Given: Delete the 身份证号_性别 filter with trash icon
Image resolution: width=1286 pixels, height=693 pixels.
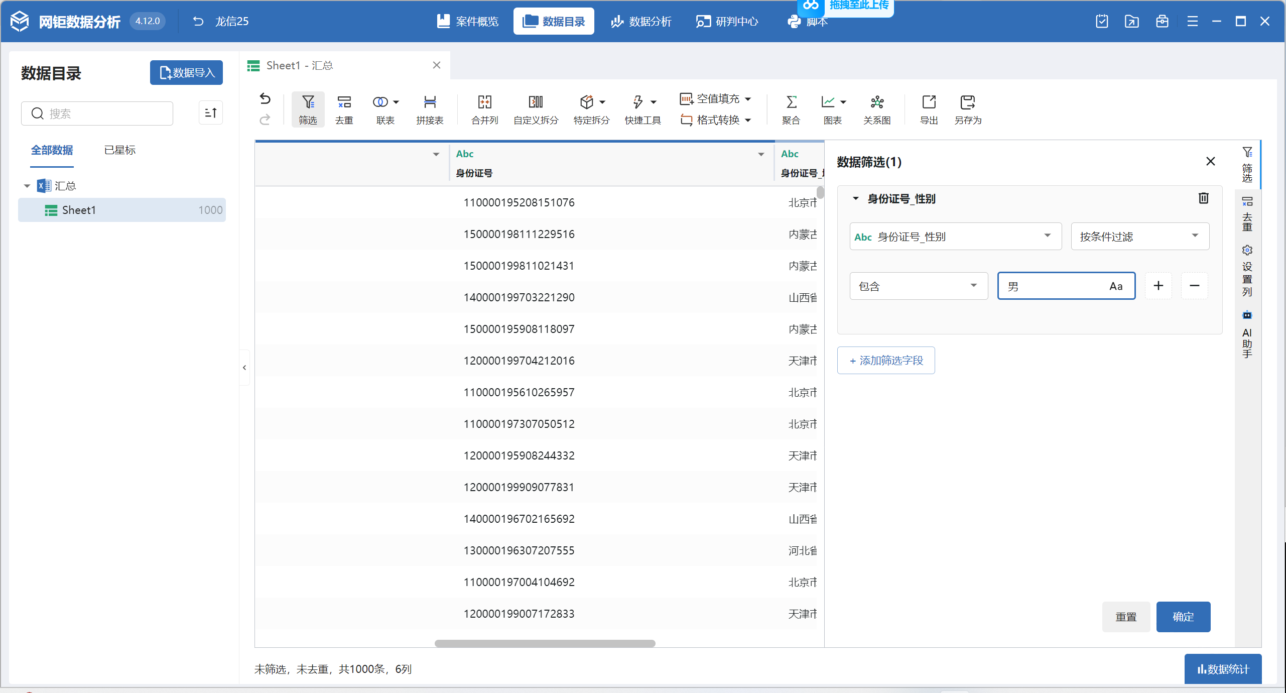Looking at the screenshot, I should coord(1203,198).
